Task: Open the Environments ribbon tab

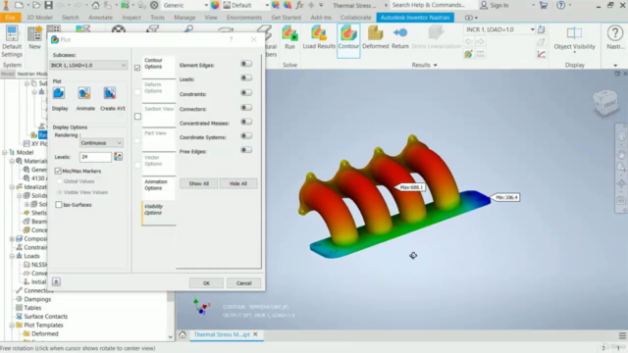Action: click(x=244, y=18)
